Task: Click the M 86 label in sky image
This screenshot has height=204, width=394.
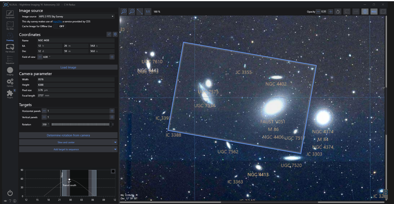Action: pos(273,129)
